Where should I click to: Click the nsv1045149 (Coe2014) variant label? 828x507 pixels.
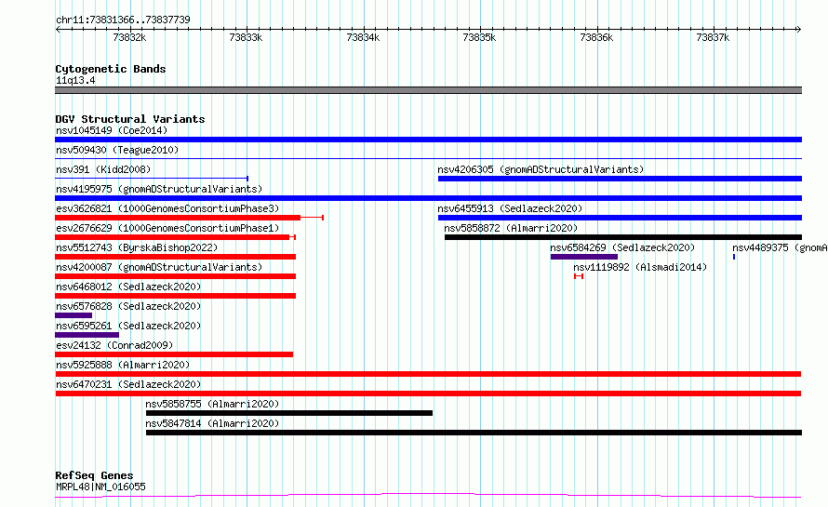click(x=112, y=130)
